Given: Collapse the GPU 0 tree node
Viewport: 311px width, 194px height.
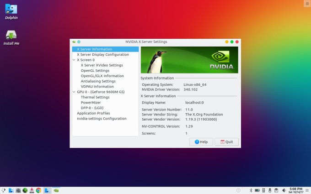Looking at the screenshot, I should 74,92.
